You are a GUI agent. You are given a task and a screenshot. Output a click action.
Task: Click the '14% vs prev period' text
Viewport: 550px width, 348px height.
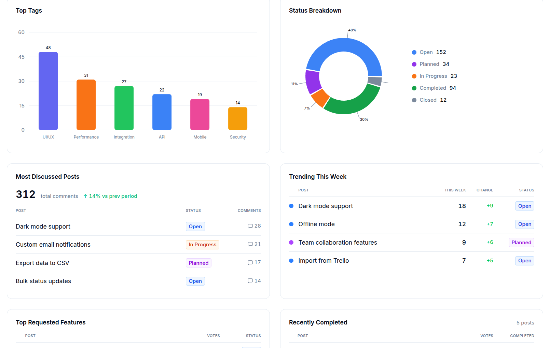(x=113, y=196)
